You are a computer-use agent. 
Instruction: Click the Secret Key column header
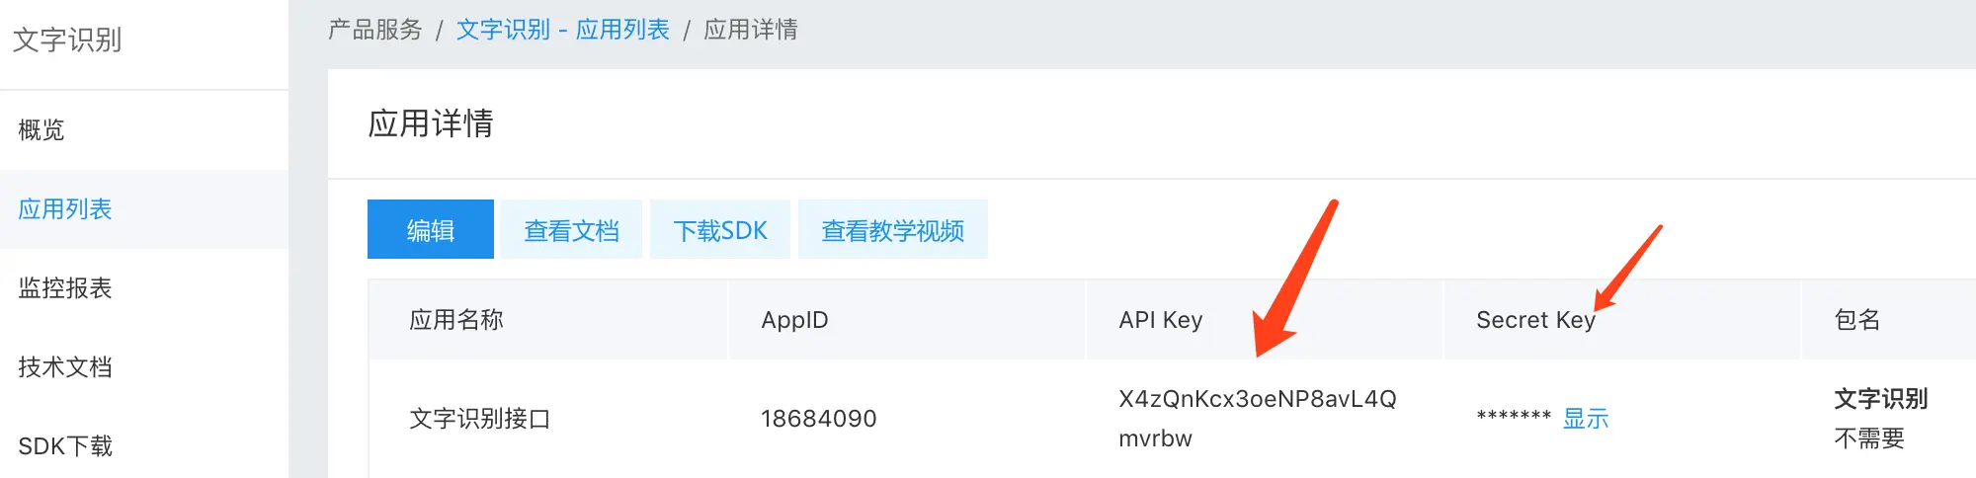[1535, 320]
